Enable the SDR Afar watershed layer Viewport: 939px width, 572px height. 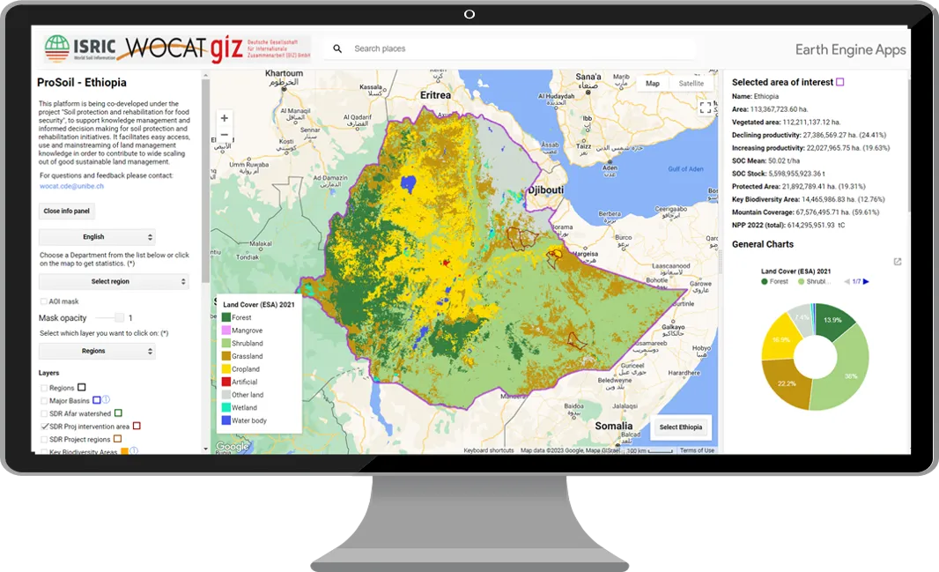(x=44, y=413)
